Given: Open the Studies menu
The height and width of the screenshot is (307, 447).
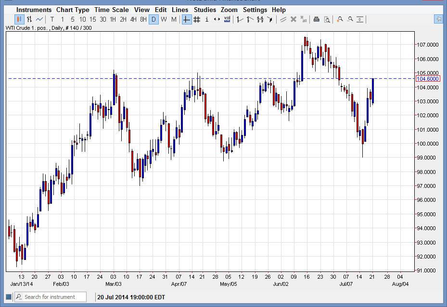Looking at the screenshot, I should tap(204, 10).
